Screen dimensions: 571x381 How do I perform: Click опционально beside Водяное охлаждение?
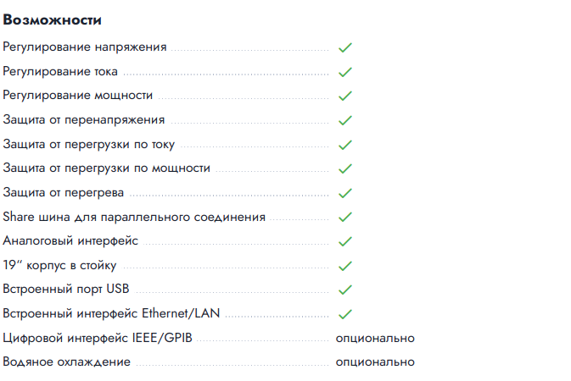pyautogui.click(x=375, y=362)
